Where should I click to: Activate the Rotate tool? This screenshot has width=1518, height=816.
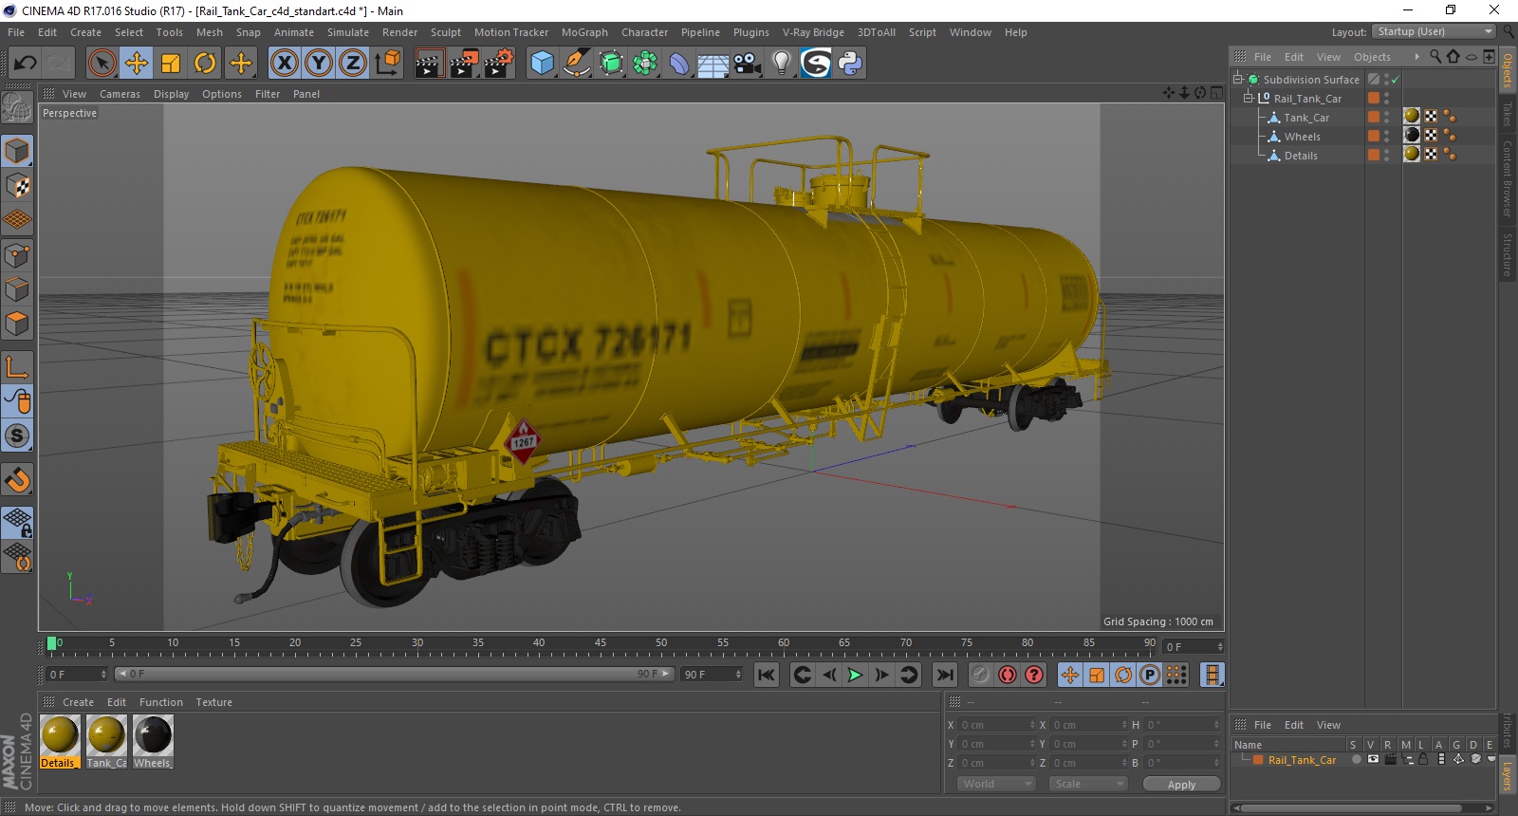(x=205, y=64)
